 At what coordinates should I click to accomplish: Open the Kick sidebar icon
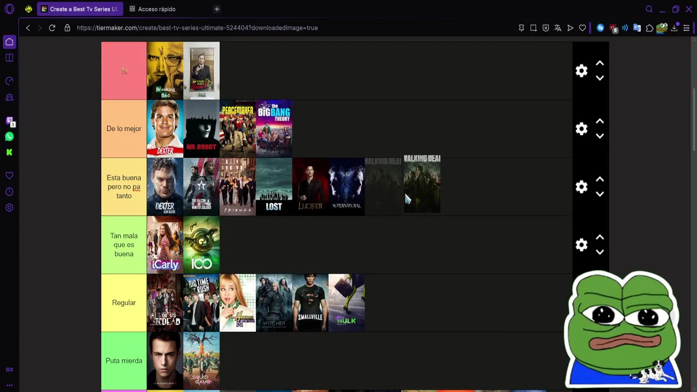(9, 152)
